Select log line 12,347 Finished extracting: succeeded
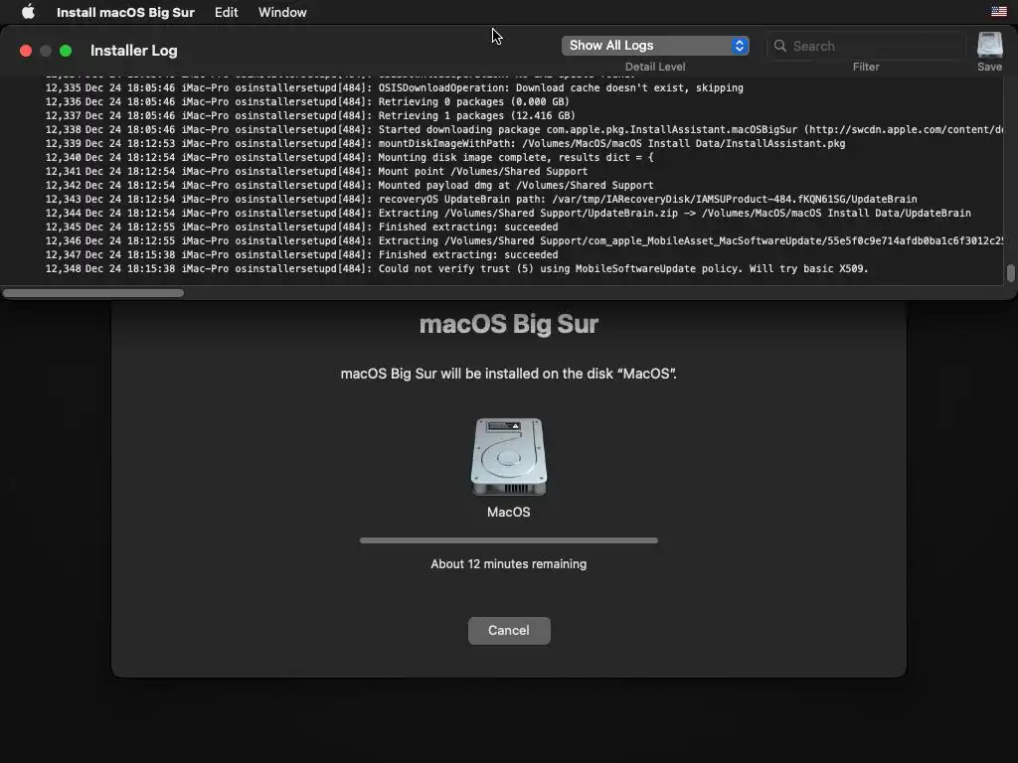 [x=301, y=255]
